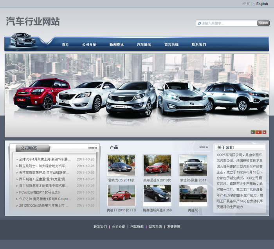
Task: Open footer link 公司介绍
Action: click(119, 227)
